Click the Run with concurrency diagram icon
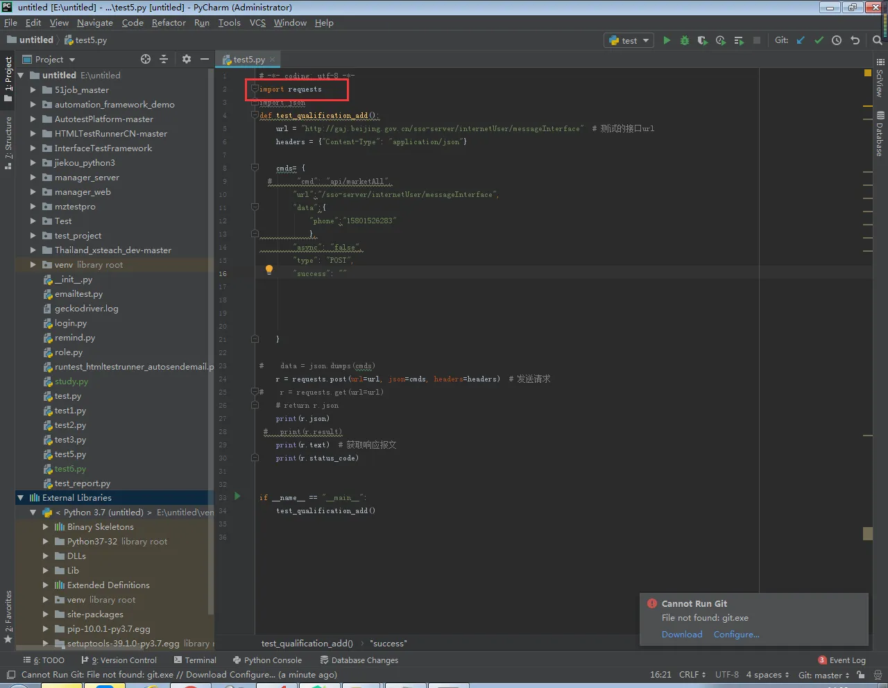 (739, 40)
